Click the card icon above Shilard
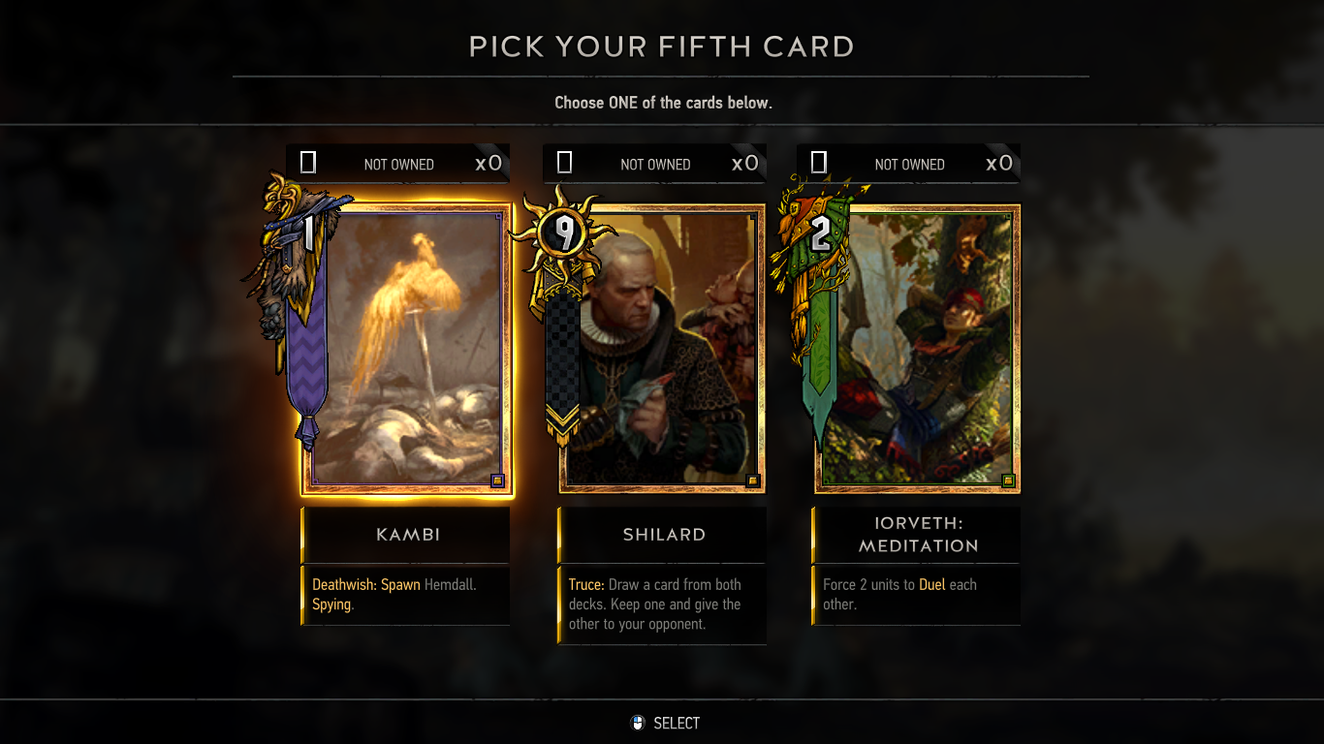This screenshot has height=744, width=1324. click(x=565, y=163)
